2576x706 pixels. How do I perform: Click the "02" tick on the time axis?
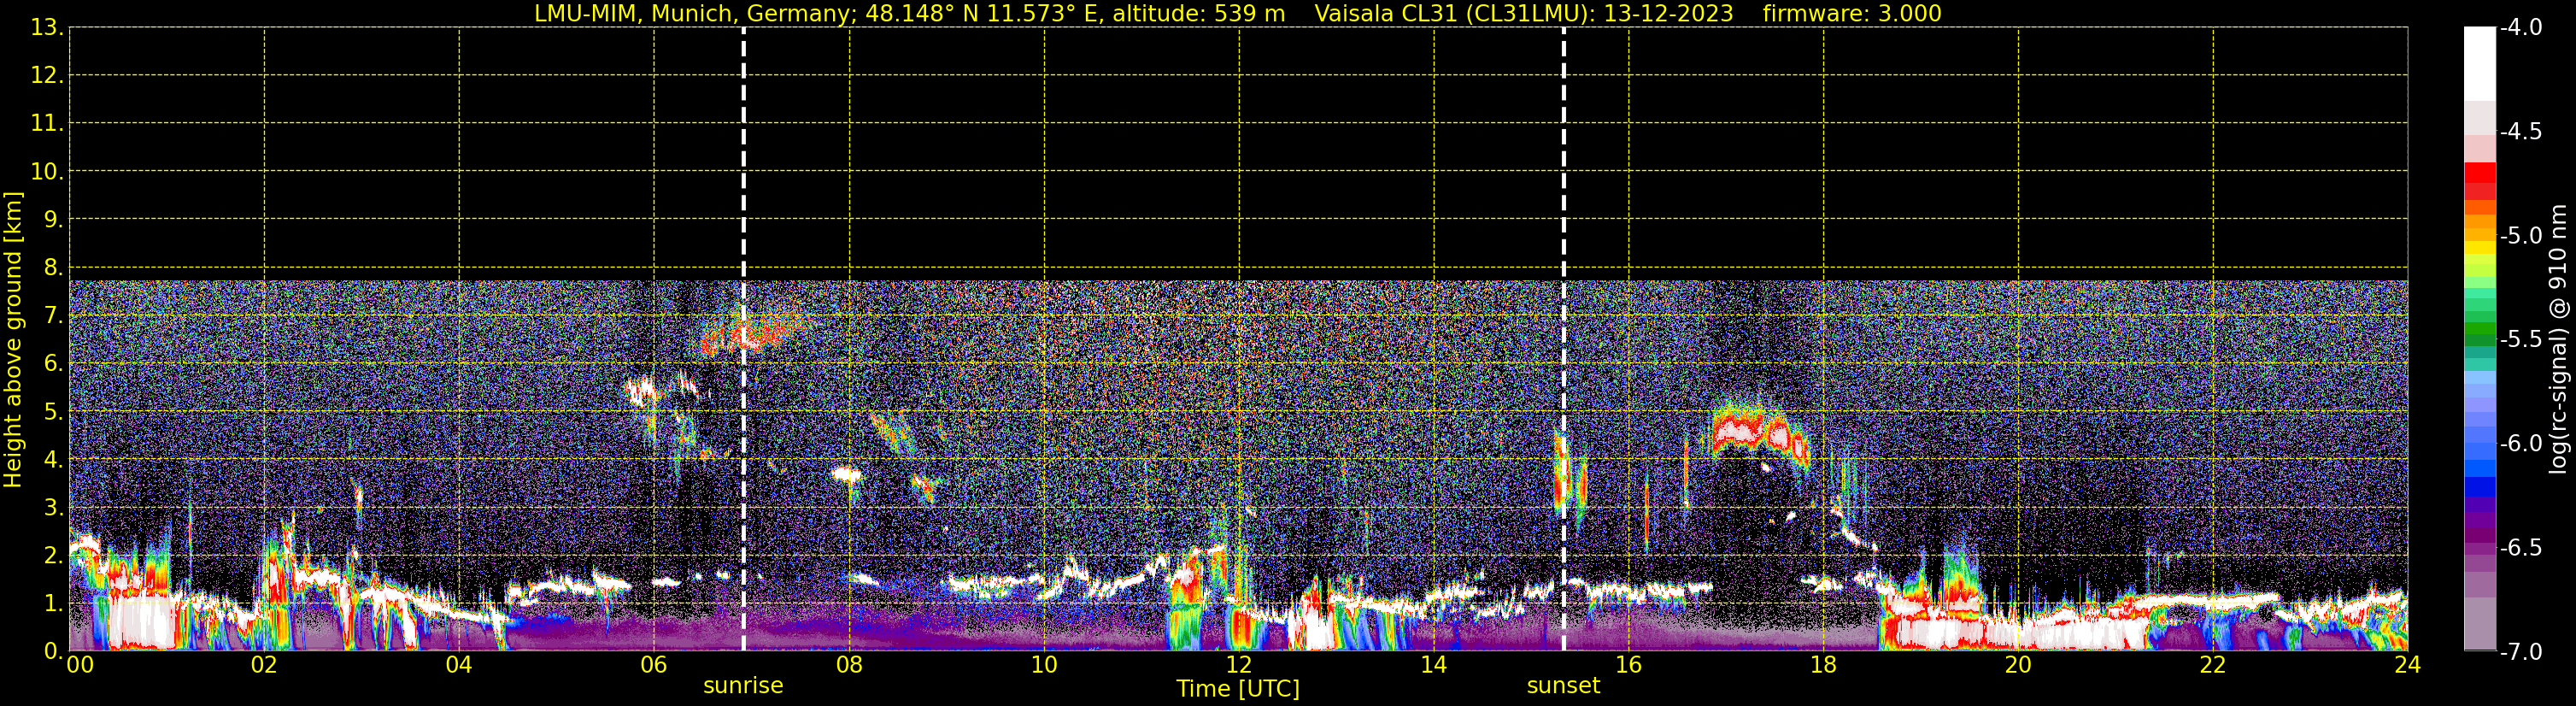(x=264, y=665)
